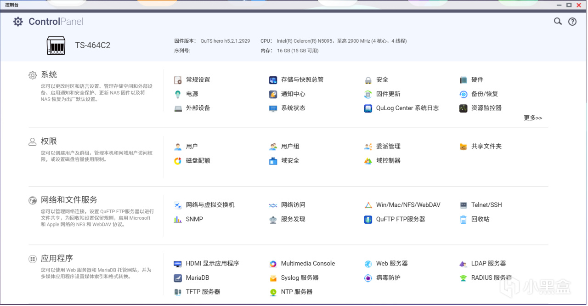Viewport: 588px width, 306px height.
Task: Open the 共享文件夹 shared folders icon
Action: pos(464,147)
